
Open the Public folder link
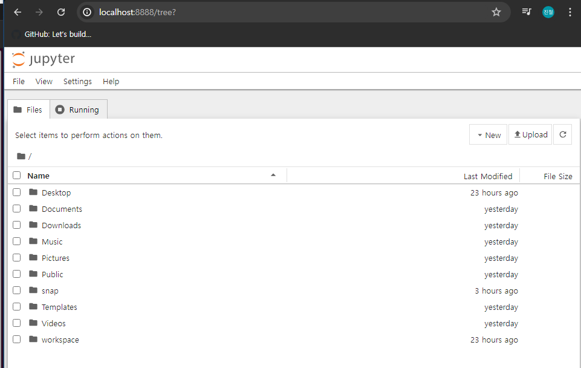pos(52,275)
